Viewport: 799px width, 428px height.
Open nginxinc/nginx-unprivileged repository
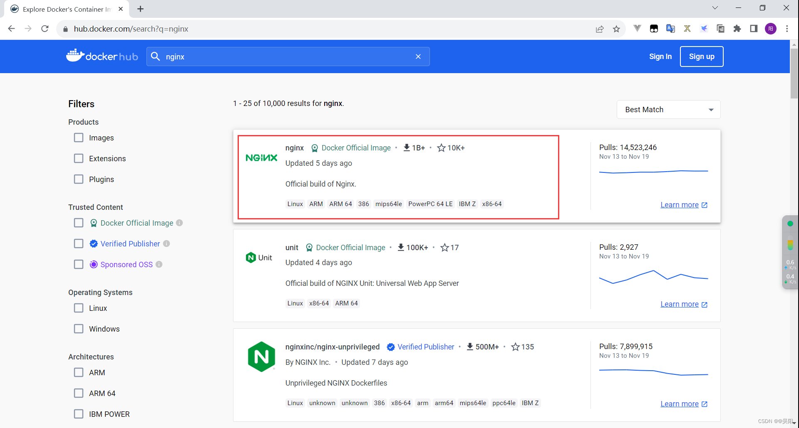[x=333, y=347]
